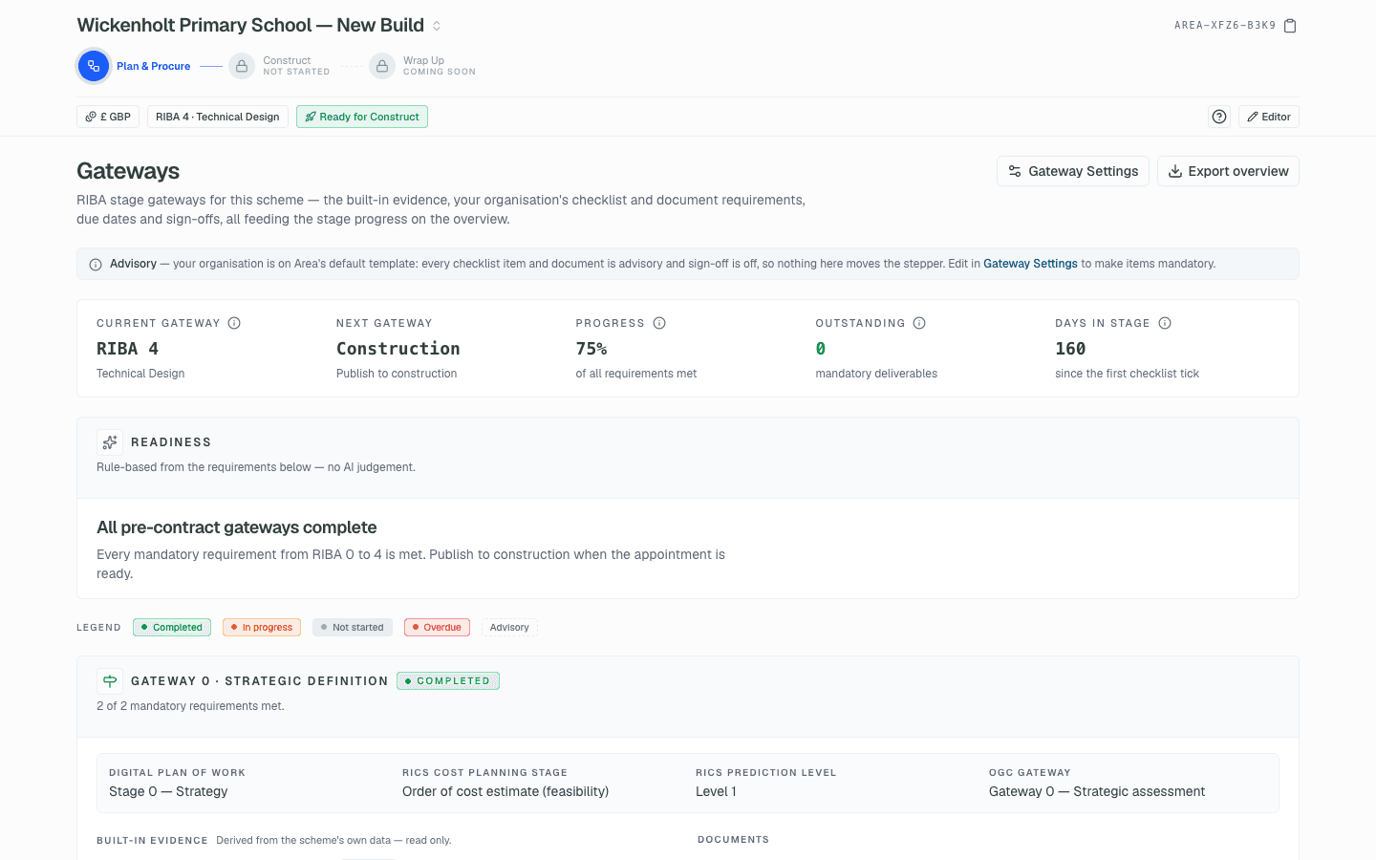Click the Not started legend chip
Image resolution: width=1376 pixels, height=860 pixels.
coord(353,628)
